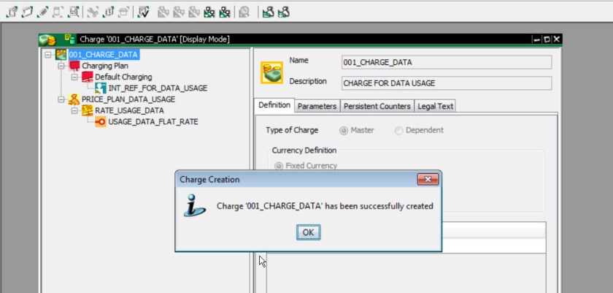Viewport: 613px width, 293px height.
Task: Click the copy icon beside the scissors
Action: 108,12
